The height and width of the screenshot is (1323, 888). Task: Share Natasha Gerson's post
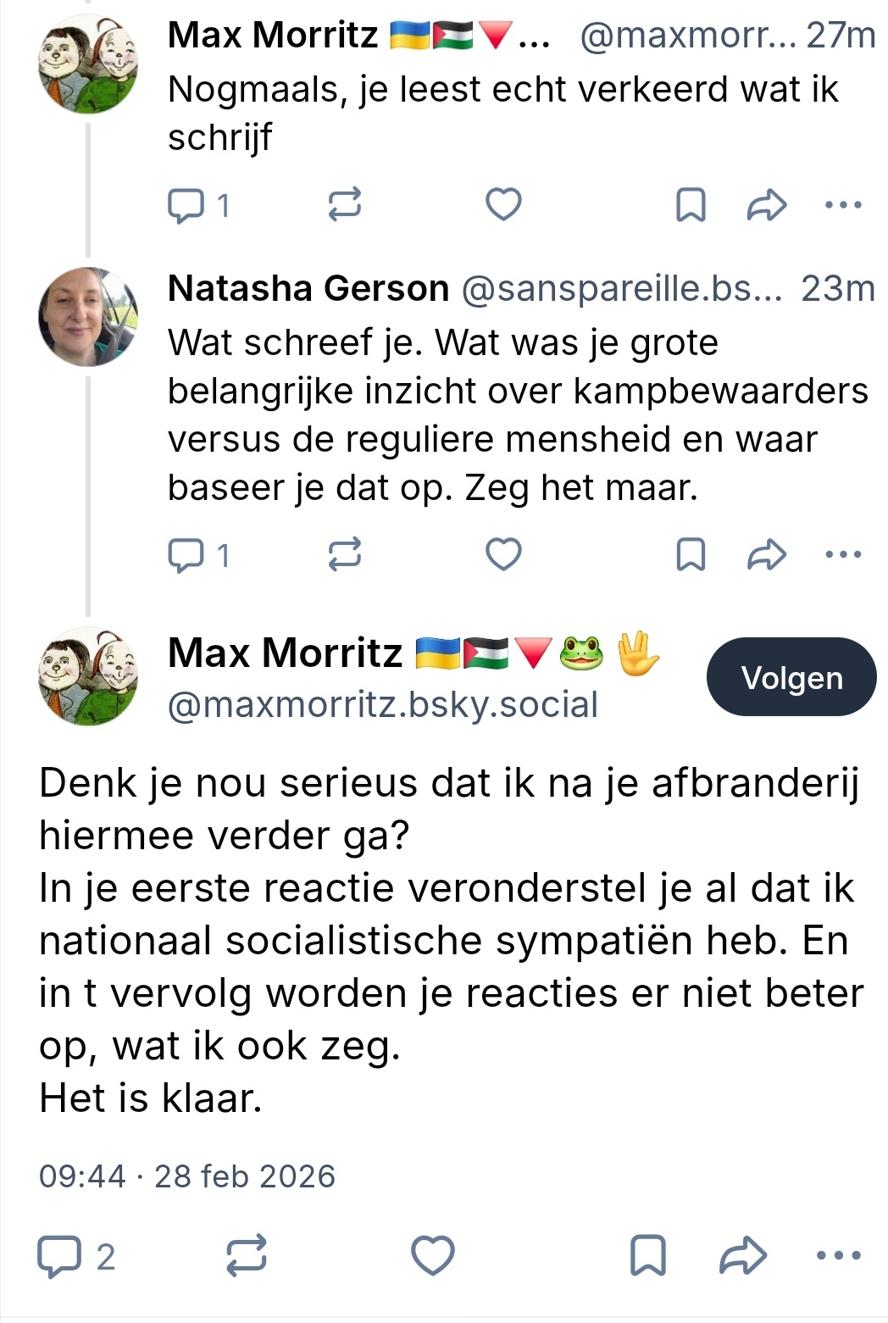pyautogui.click(x=767, y=555)
